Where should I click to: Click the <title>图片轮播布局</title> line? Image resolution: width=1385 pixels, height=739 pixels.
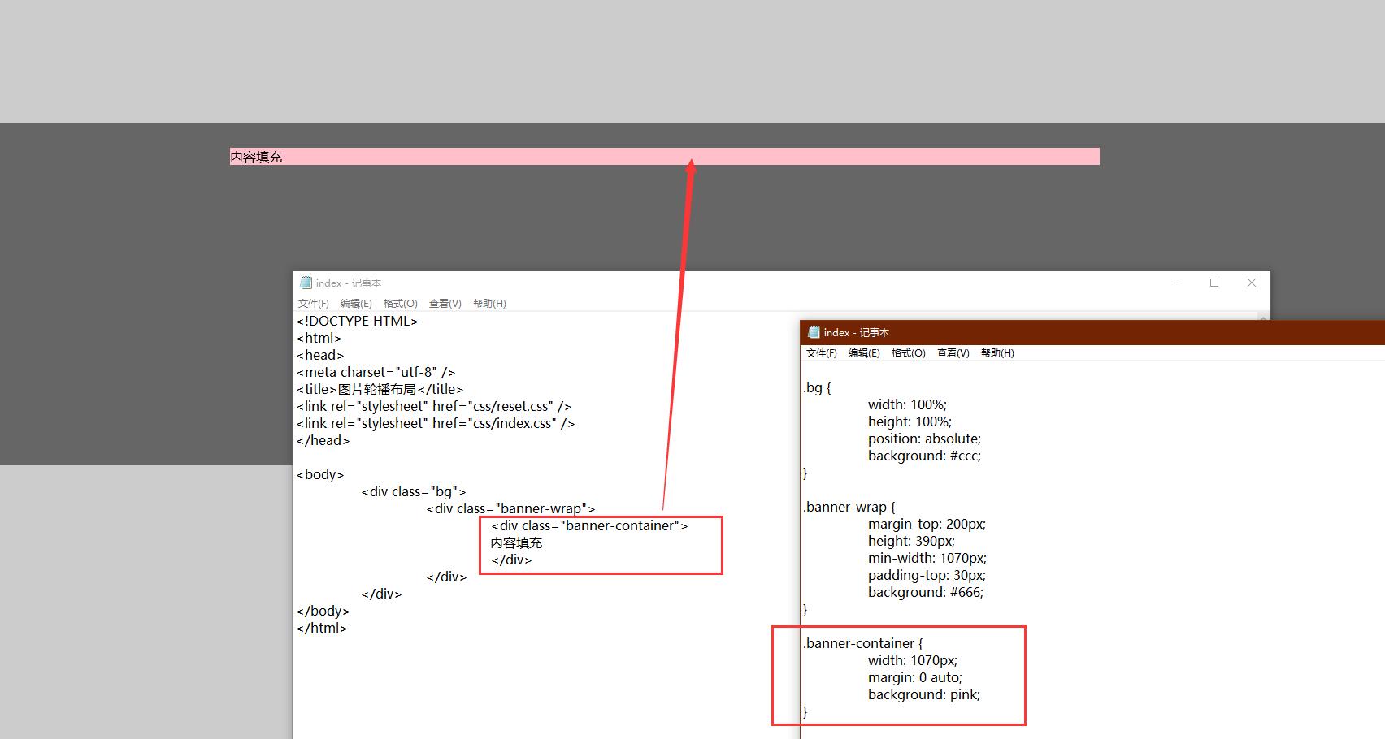pyautogui.click(x=380, y=389)
